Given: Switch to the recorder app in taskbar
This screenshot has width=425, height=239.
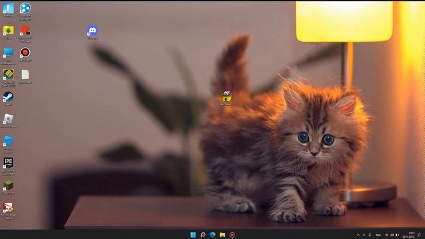Looking at the screenshot, I should [232, 234].
